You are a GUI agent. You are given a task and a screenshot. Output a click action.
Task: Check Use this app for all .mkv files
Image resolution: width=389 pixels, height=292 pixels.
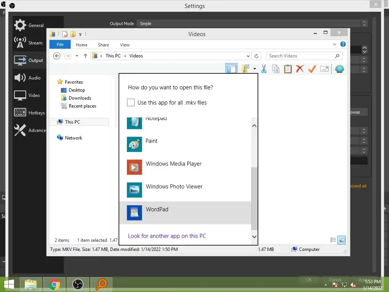[131, 102]
